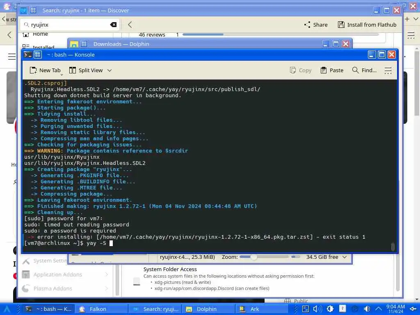
Task: Switch to Ark in taskbar
Action: pos(262,309)
